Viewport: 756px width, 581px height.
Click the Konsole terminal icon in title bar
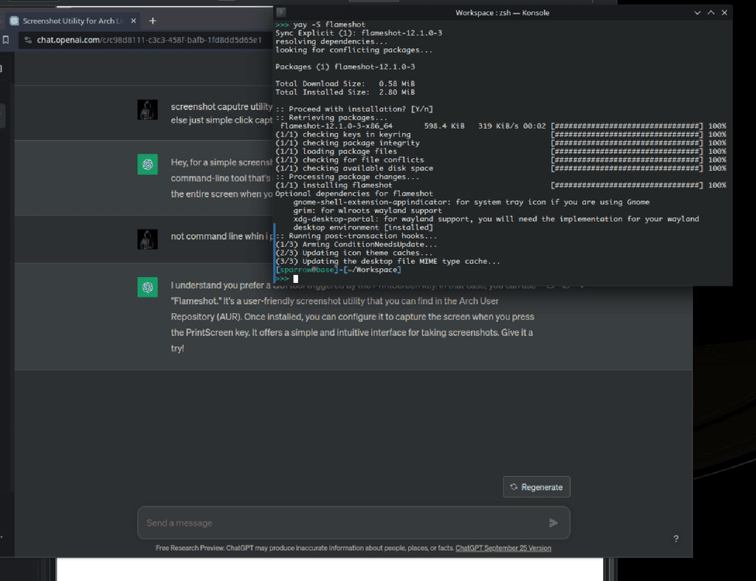click(281, 13)
